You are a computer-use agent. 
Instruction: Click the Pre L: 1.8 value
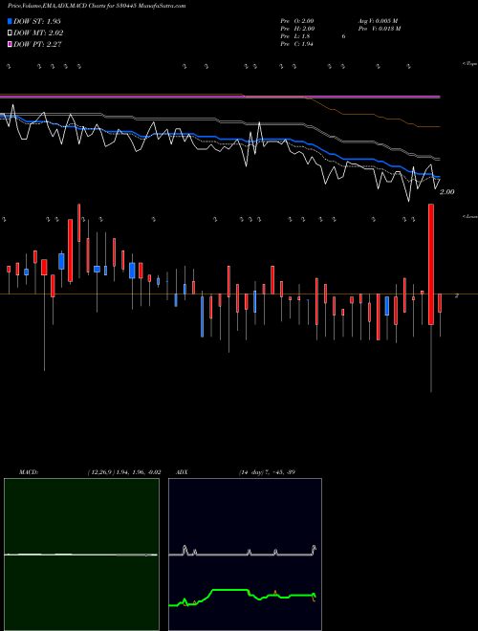pos(295,36)
